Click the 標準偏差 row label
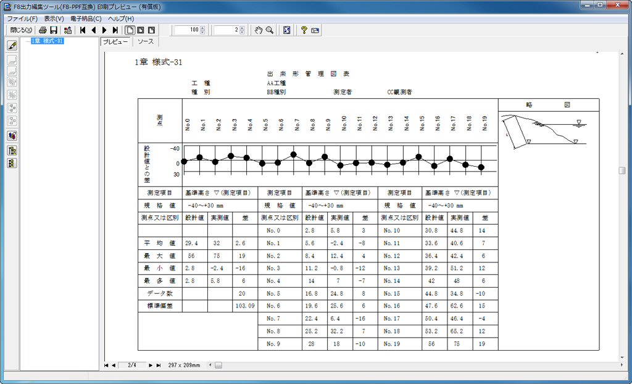632x384 pixels. [x=160, y=306]
